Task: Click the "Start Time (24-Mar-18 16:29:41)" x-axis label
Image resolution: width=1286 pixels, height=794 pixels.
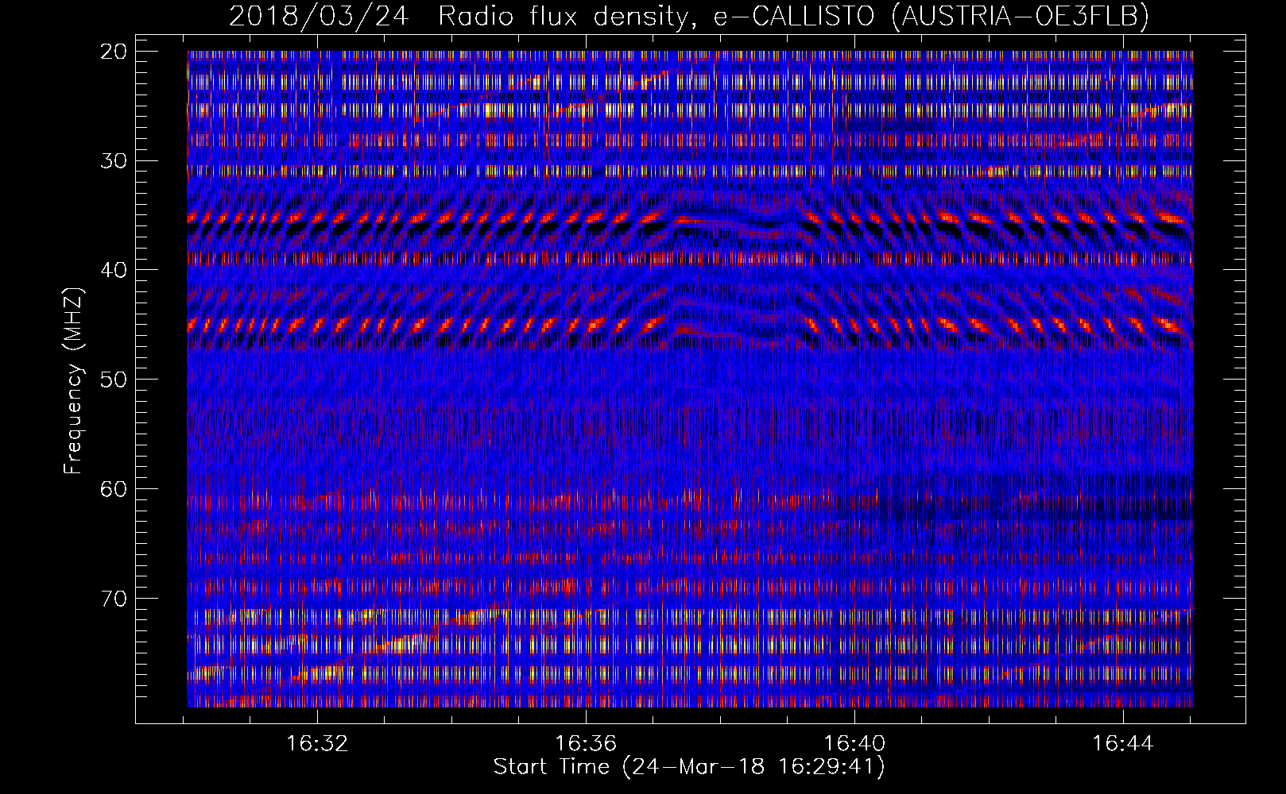Action: 689,767
